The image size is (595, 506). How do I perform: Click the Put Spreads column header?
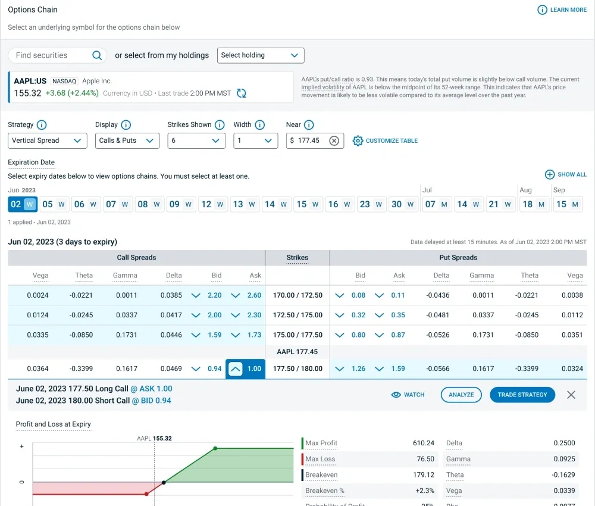[458, 258]
